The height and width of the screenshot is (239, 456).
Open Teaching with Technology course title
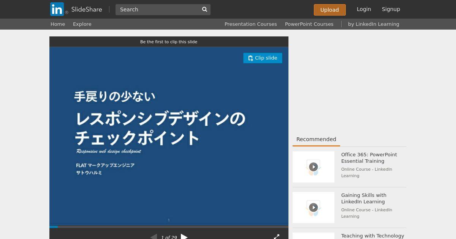click(372, 236)
